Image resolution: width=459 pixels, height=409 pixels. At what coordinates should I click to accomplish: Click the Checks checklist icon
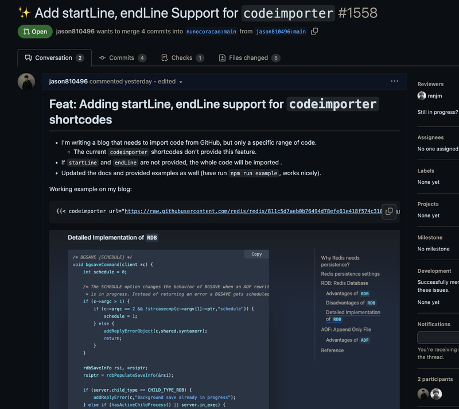166,58
